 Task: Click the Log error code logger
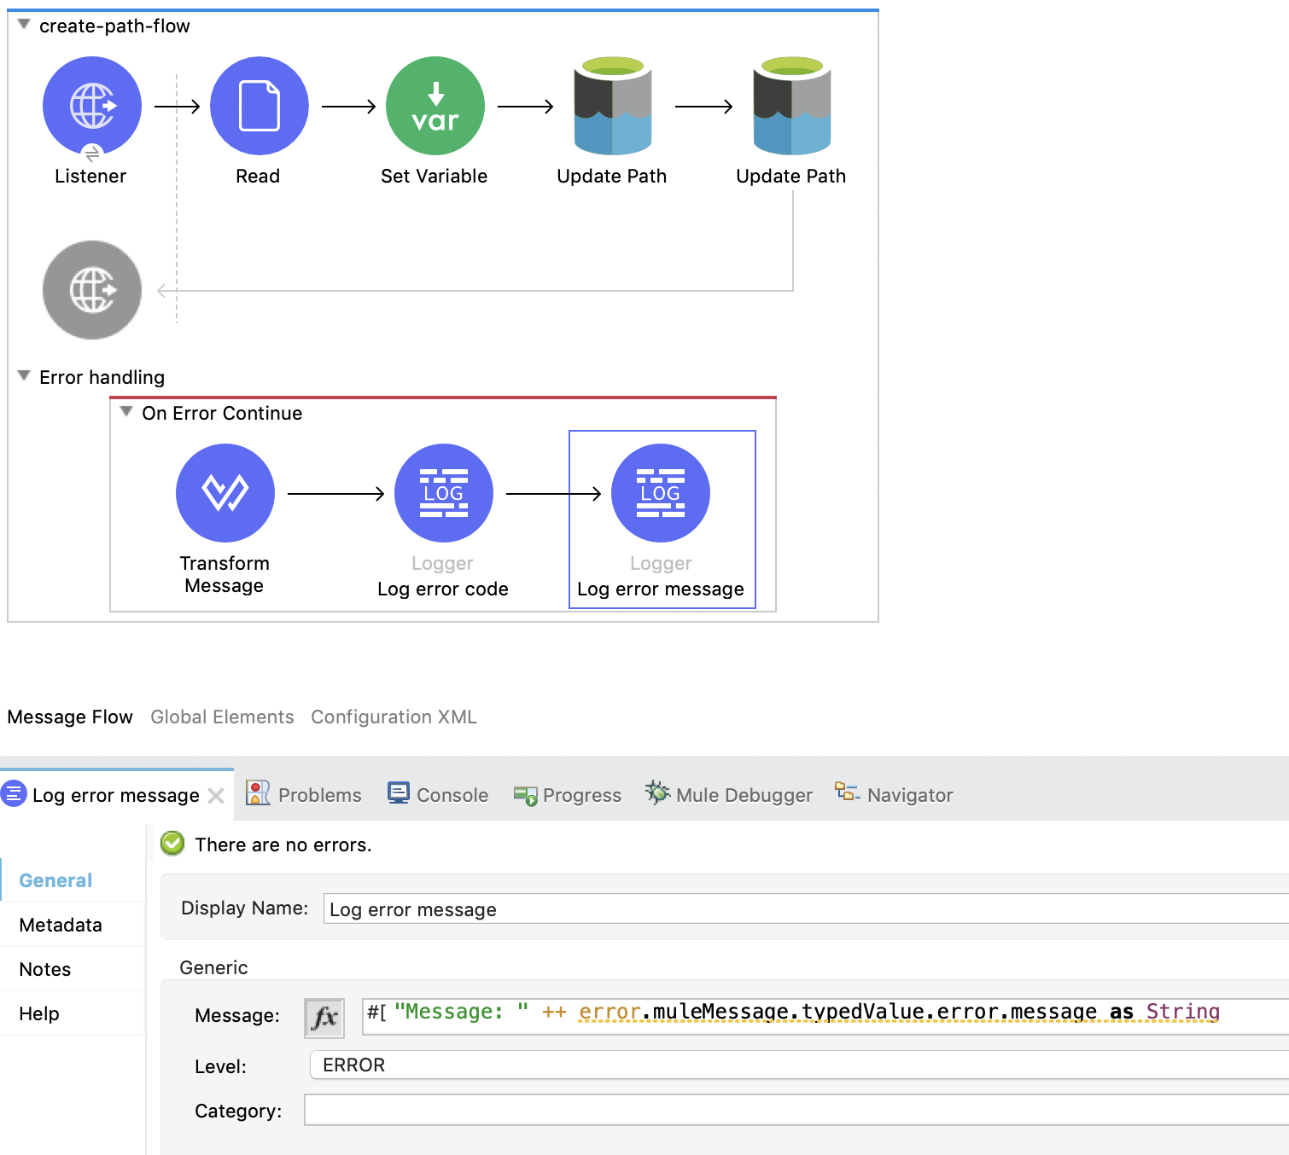tap(443, 493)
